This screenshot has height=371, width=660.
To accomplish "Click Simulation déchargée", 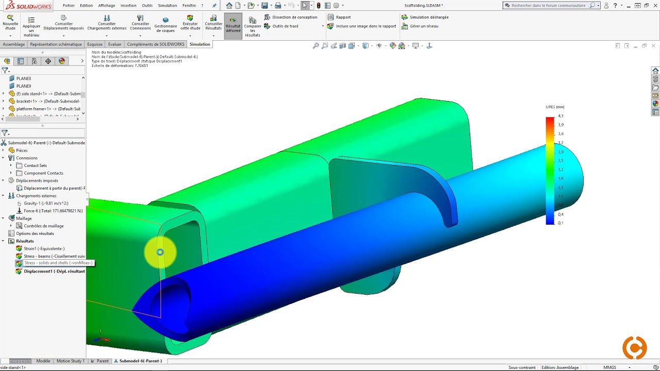I will point(425,17).
